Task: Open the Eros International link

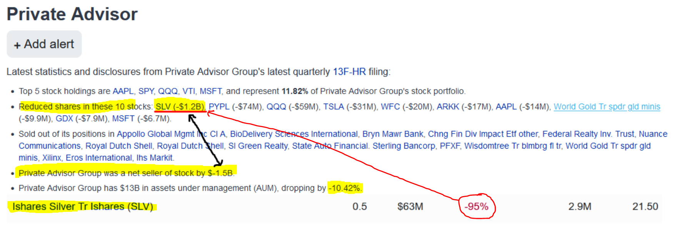Action: 99,158
